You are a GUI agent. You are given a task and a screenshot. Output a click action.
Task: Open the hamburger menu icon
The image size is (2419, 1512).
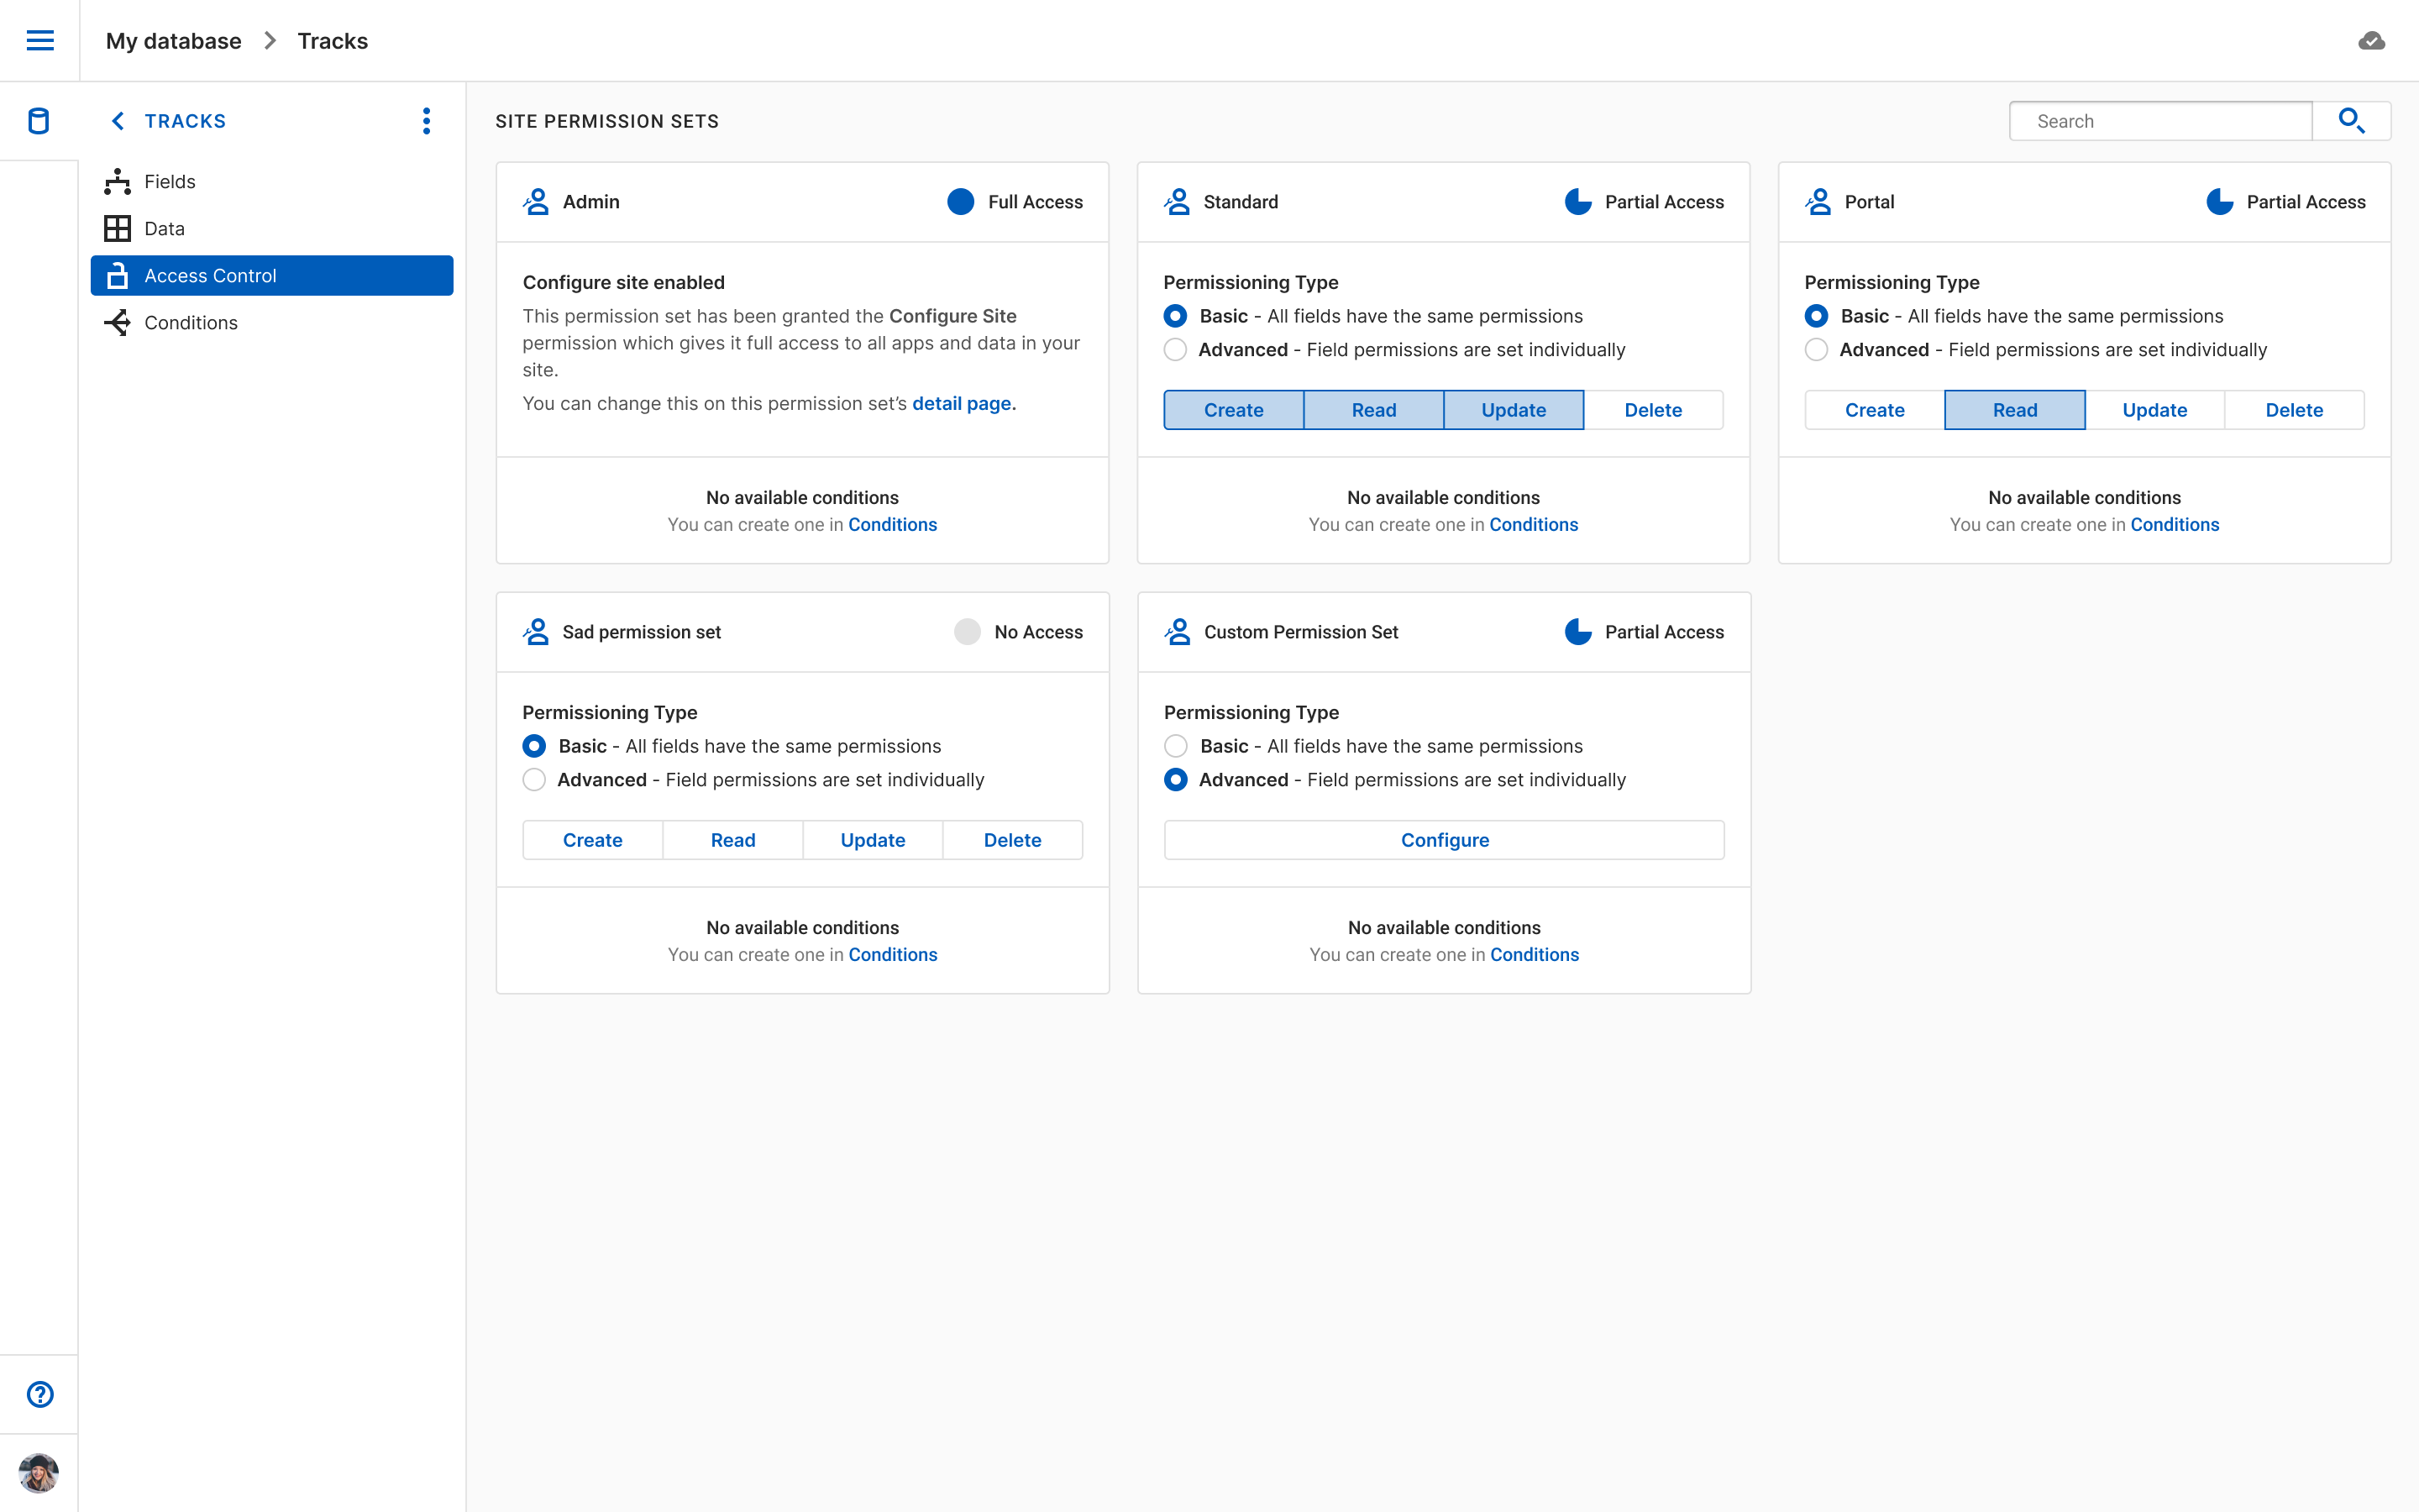point(40,40)
